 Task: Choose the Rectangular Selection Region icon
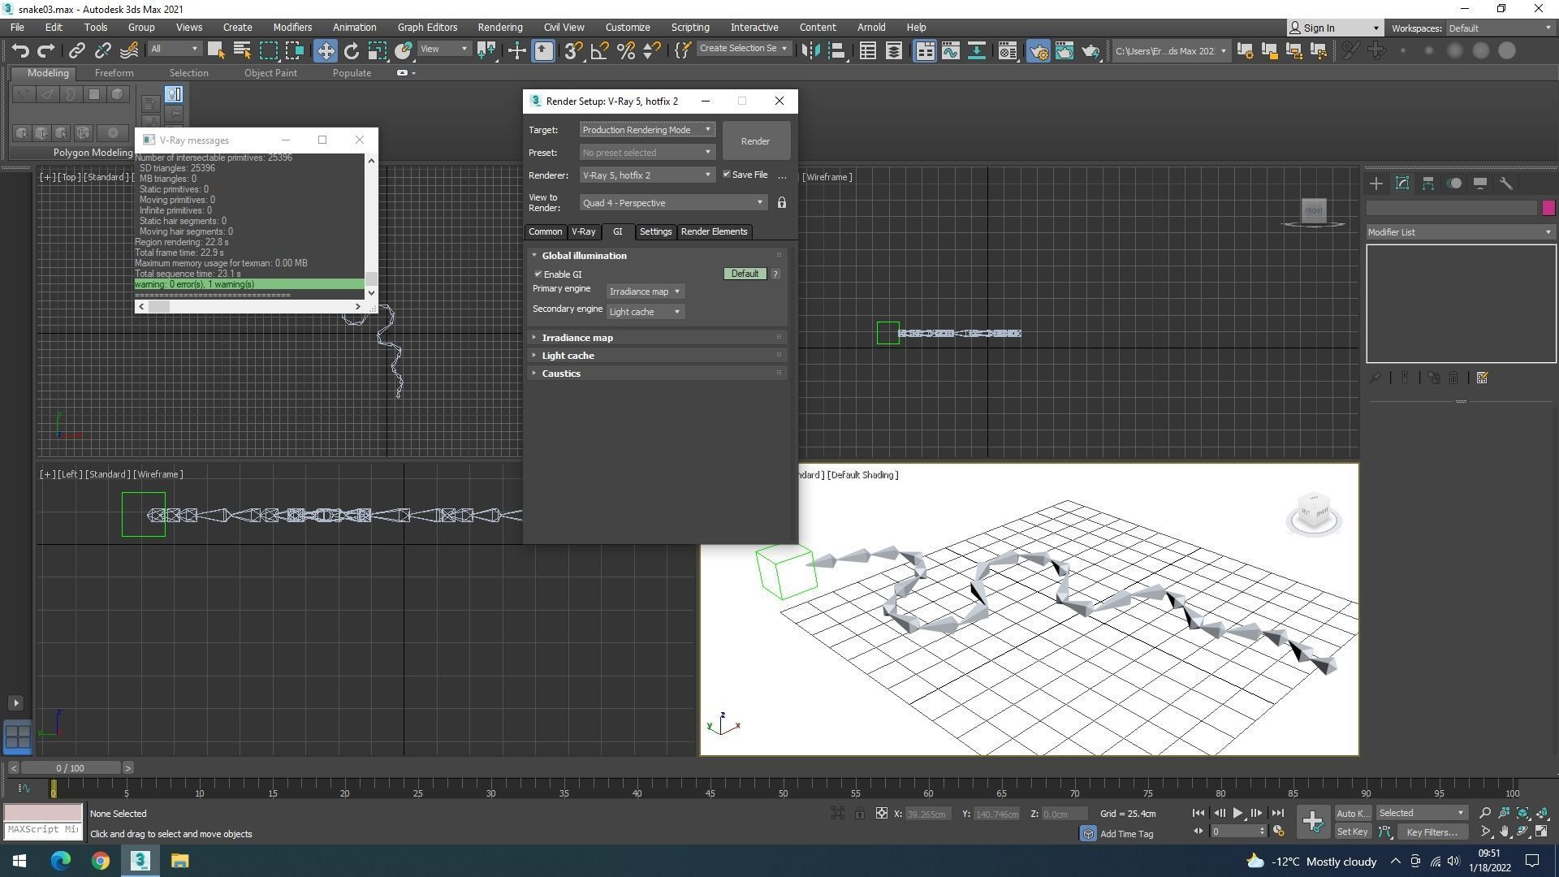[x=269, y=50]
